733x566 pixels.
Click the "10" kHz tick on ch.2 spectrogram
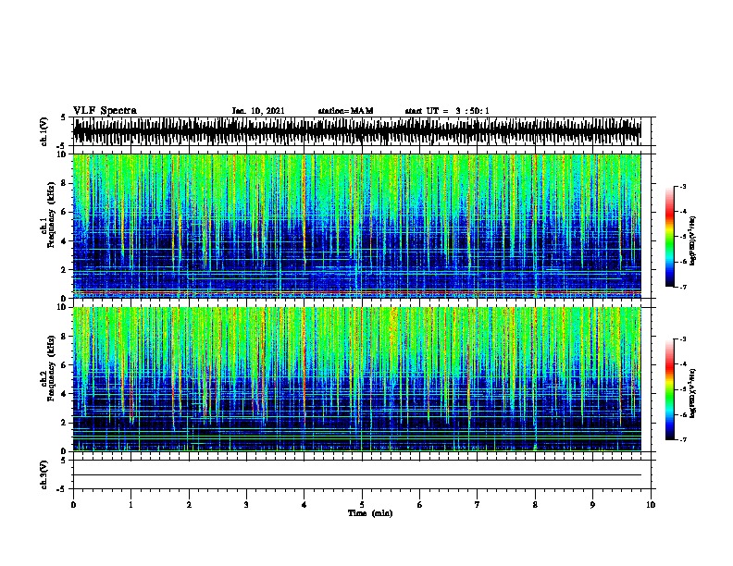point(62,307)
